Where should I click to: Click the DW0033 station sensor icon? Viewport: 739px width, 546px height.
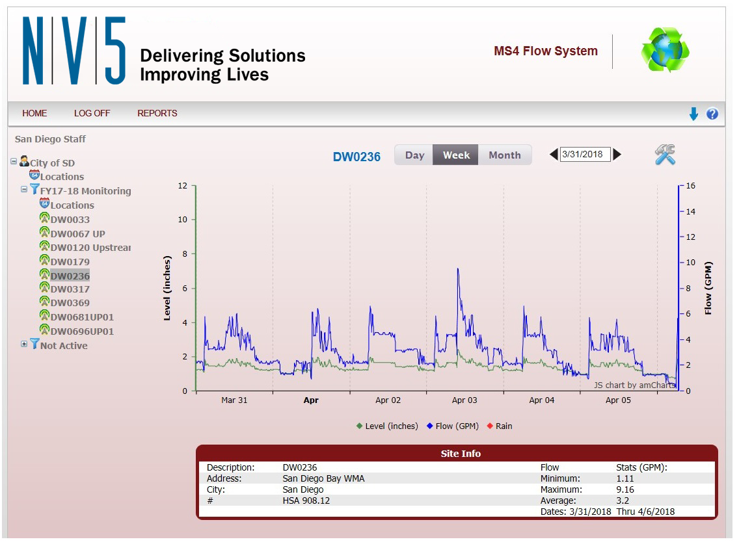[x=44, y=219]
